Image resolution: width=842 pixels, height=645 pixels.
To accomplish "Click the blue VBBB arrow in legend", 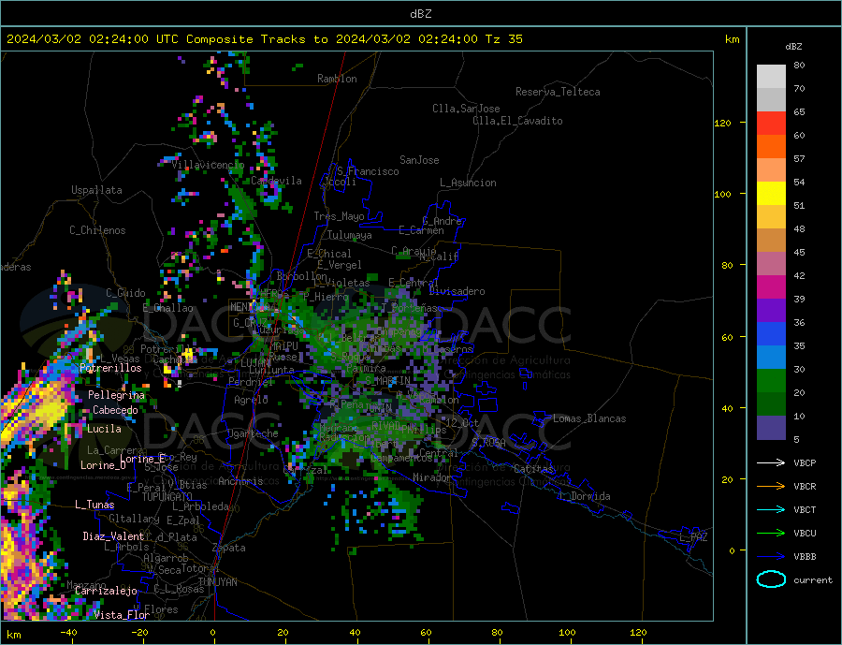I will point(771,556).
